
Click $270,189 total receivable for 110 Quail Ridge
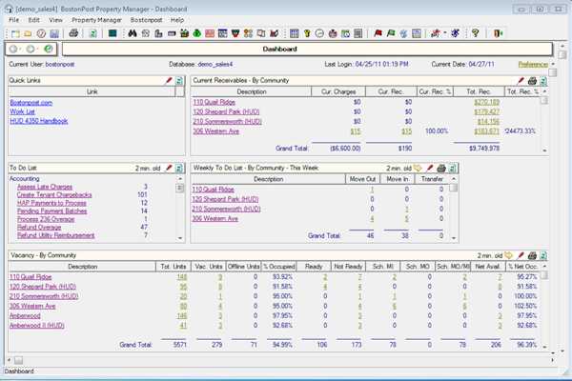486,102
